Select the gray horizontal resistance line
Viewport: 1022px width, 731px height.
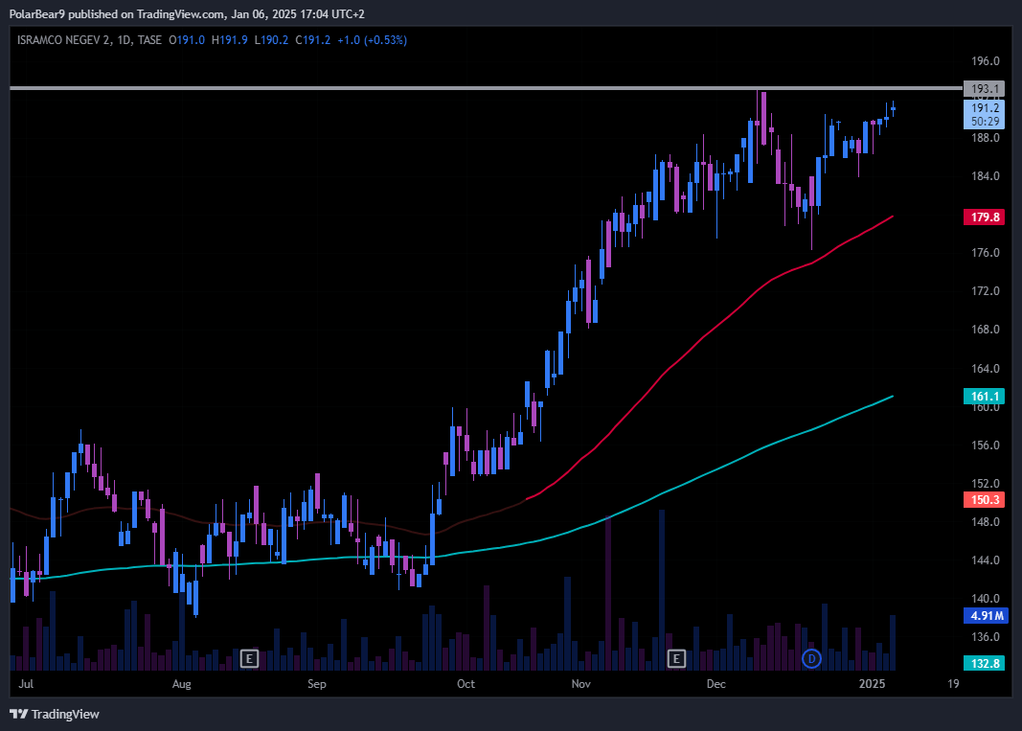[x=479, y=88]
